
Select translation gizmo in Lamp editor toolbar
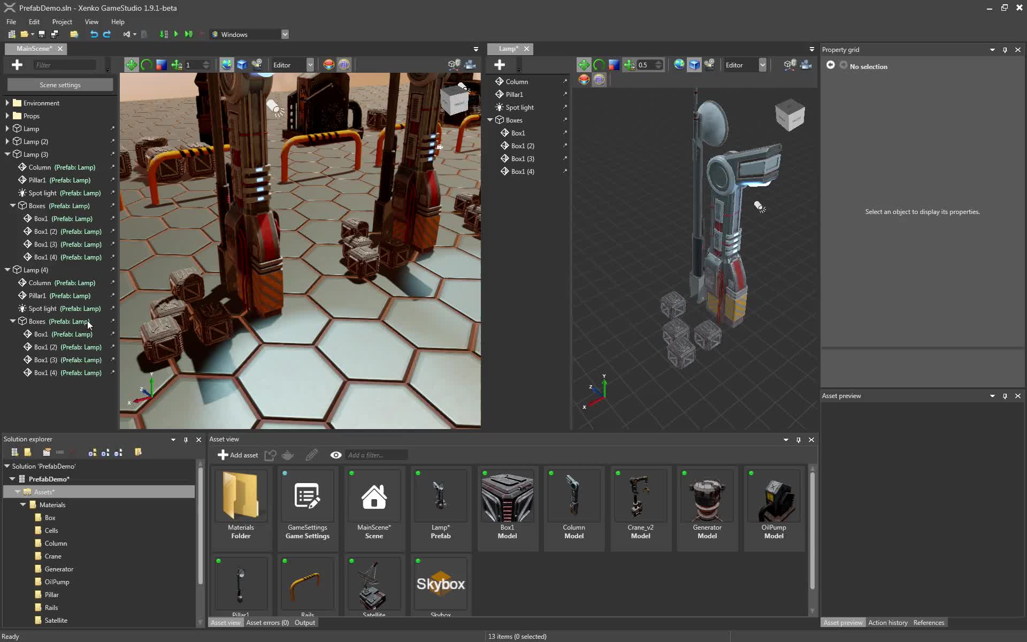[584, 65]
